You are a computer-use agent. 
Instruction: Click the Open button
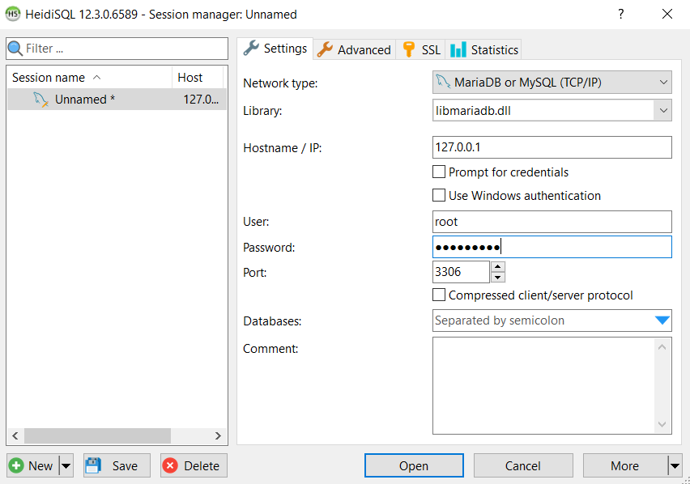(414, 465)
